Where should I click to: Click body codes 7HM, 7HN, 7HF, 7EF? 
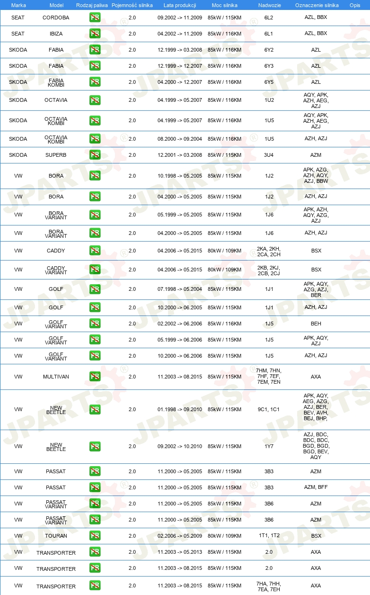[x=269, y=376]
